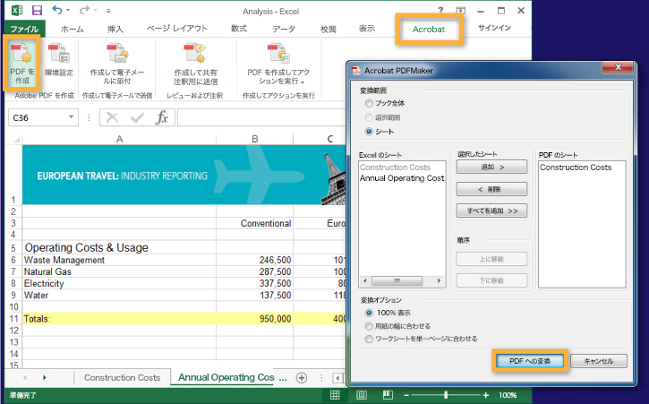Open the 数式 ribbon tab
The width and height of the screenshot is (649, 404).
(239, 29)
